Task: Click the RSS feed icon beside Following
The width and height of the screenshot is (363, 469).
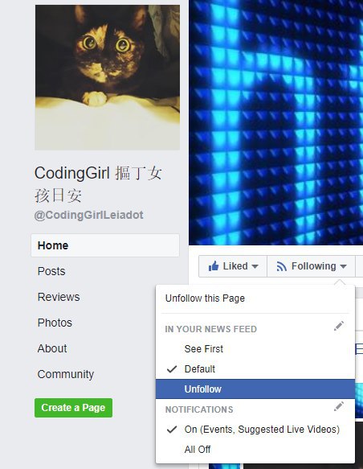Action: [281, 266]
